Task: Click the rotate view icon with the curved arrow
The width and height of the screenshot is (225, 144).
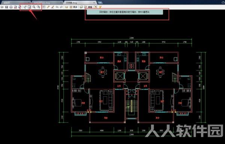Action: pyautogui.click(x=25, y=7)
